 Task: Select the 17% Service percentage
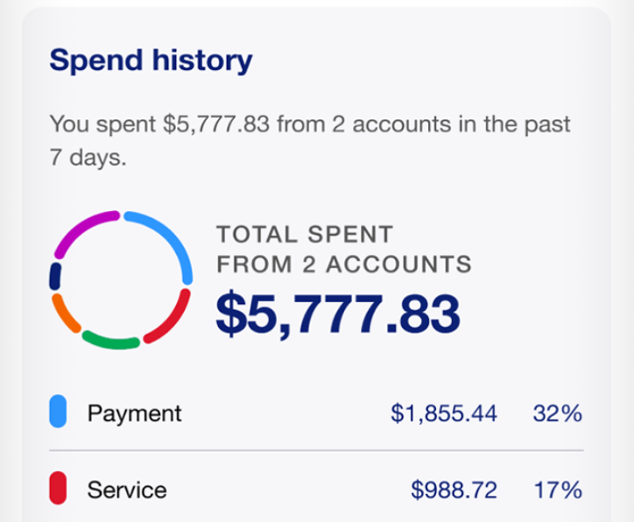coord(559,490)
